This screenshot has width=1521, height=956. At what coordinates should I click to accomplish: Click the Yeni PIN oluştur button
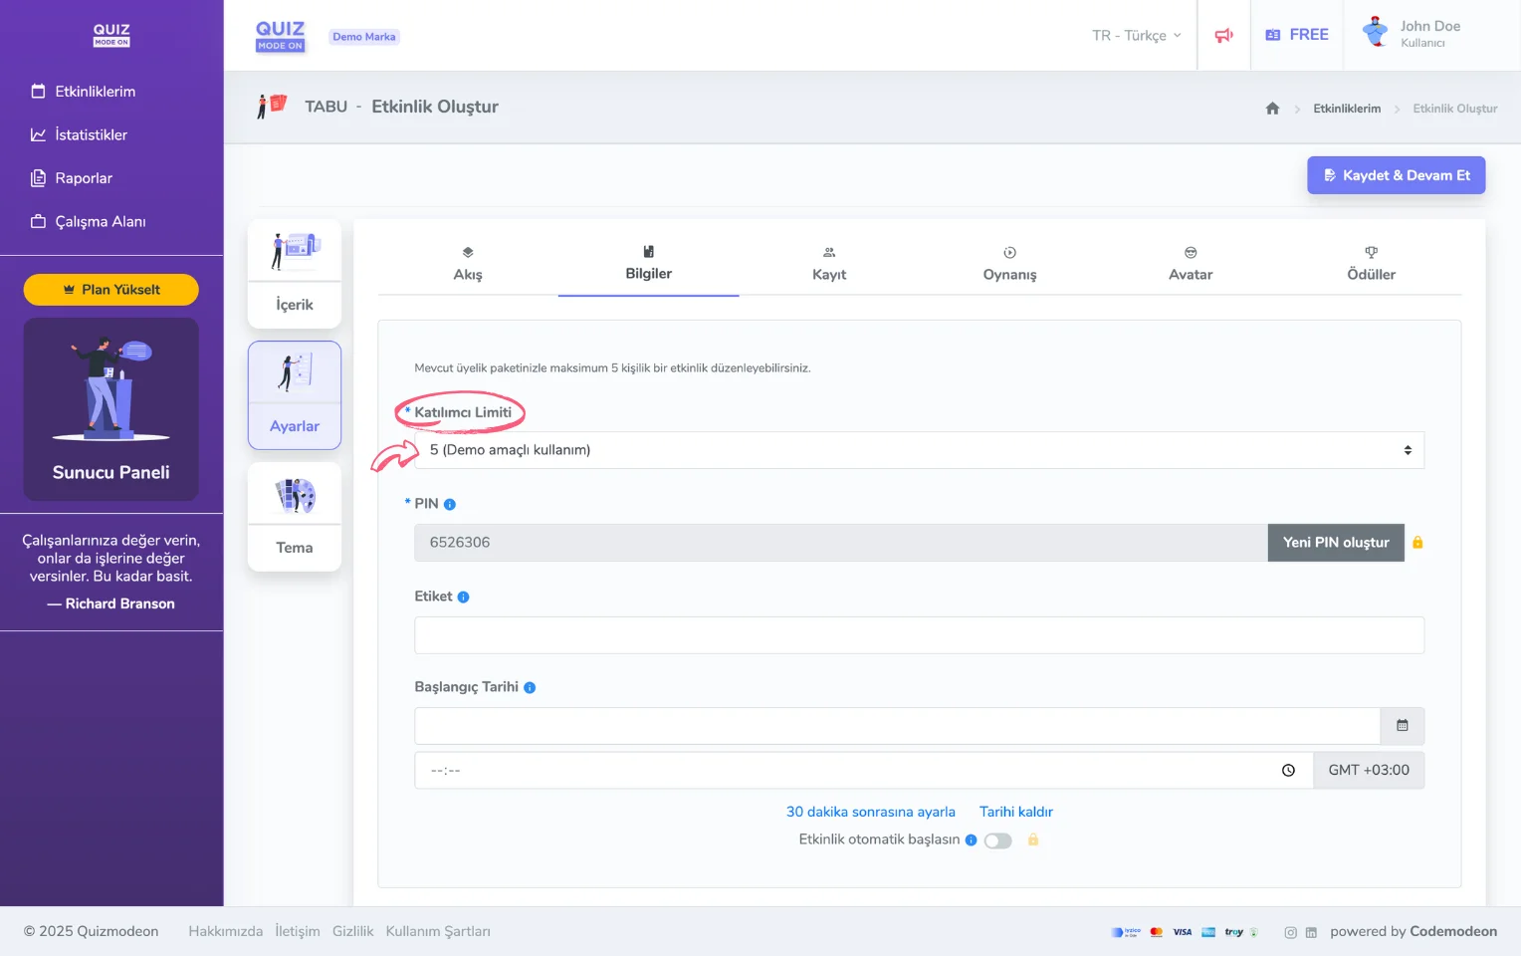pos(1335,543)
